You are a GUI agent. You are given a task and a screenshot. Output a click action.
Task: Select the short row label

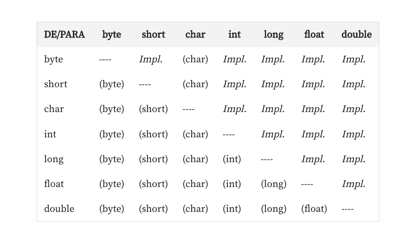56,84
